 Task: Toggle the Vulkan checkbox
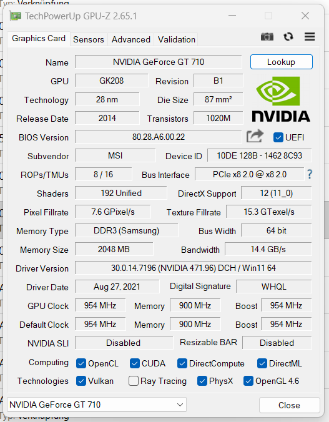click(x=81, y=381)
